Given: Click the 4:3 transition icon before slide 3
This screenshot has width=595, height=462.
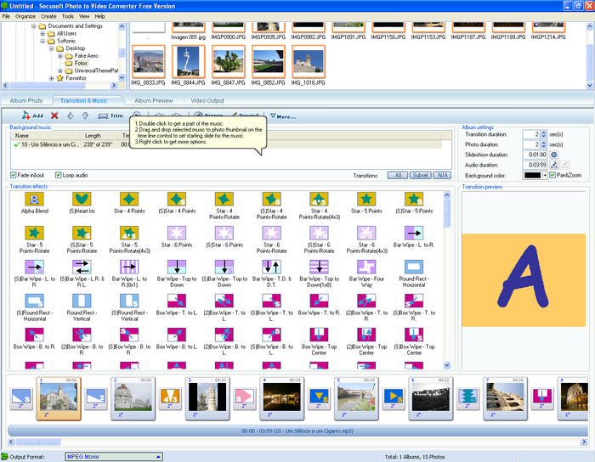Looking at the screenshot, I should coord(170,398).
